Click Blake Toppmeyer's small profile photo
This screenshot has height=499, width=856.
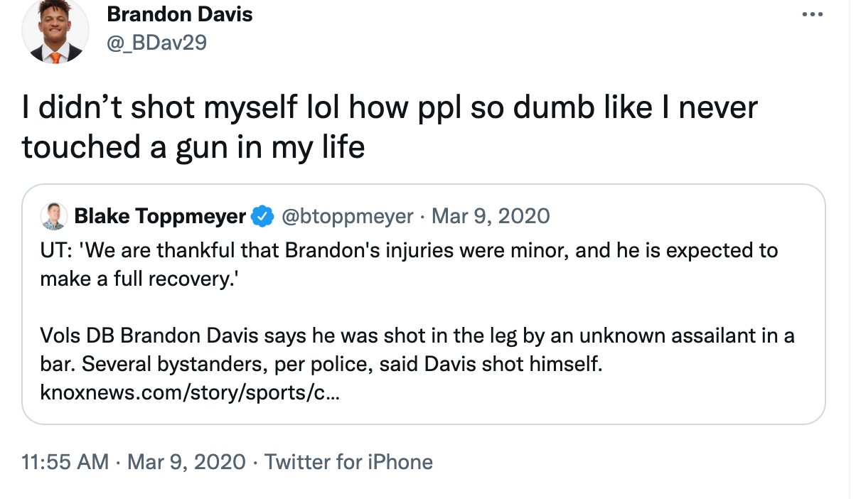(x=54, y=216)
